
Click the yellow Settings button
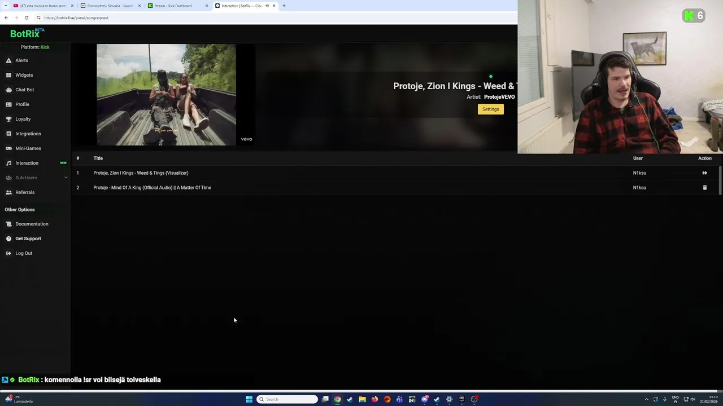[490, 109]
